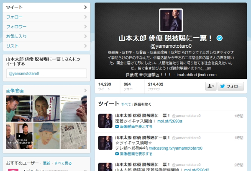Open the thumbnail of man in green shirt

[19, 109]
